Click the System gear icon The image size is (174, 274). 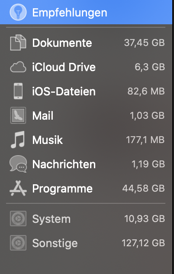18,219
